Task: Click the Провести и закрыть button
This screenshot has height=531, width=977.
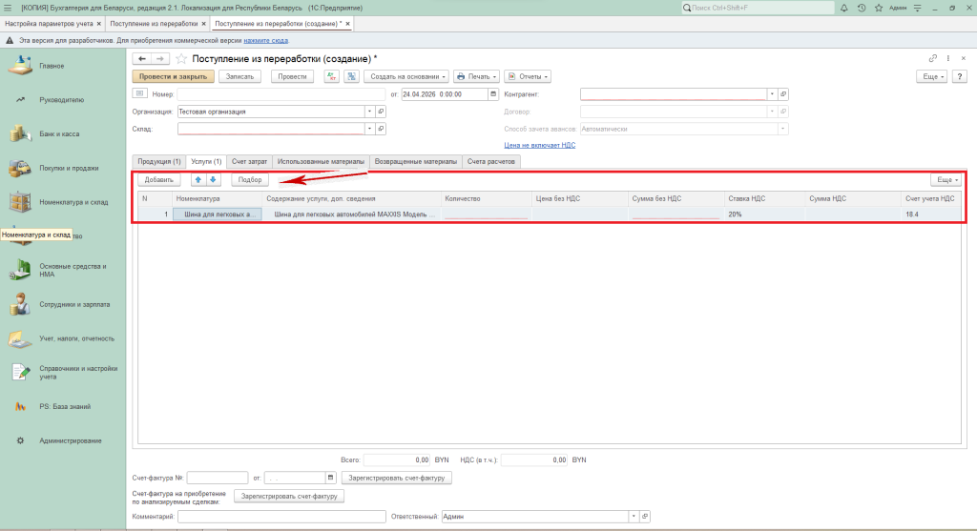Action: click(173, 76)
